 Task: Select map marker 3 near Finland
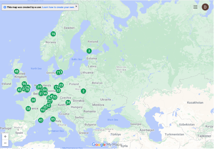(x=89, y=51)
